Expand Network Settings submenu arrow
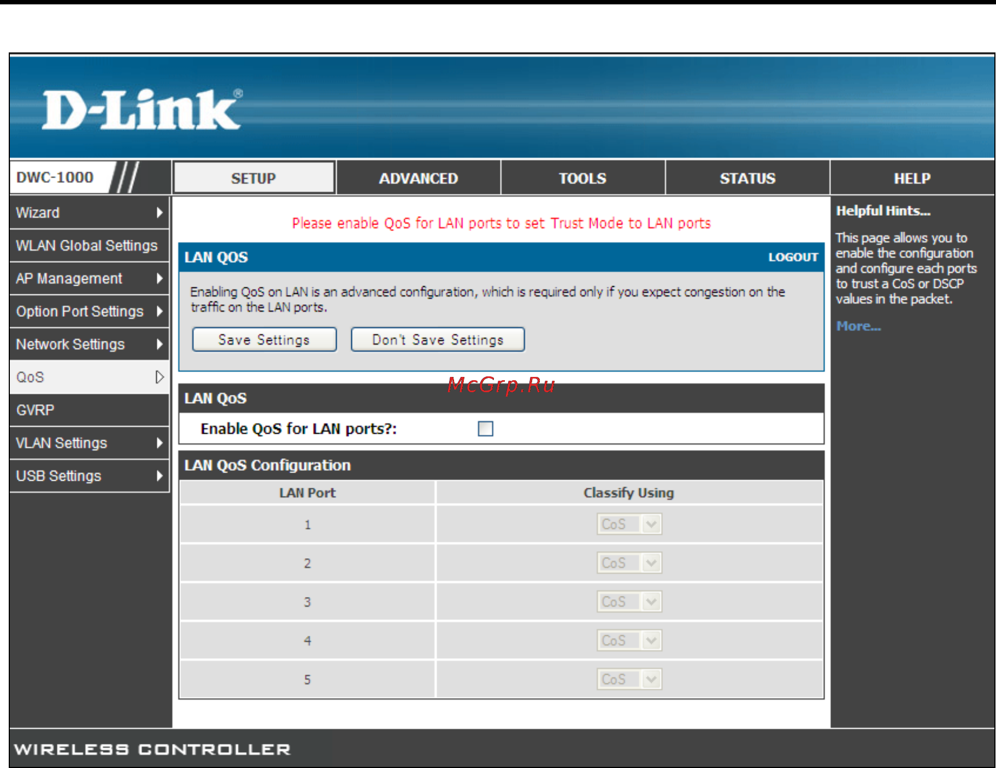Image resolution: width=996 pixels, height=768 pixels. (x=160, y=344)
